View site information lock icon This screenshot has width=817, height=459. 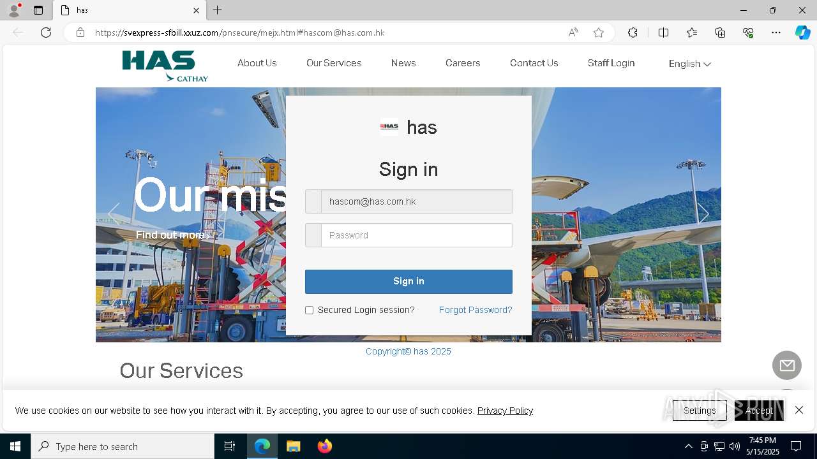click(80, 33)
